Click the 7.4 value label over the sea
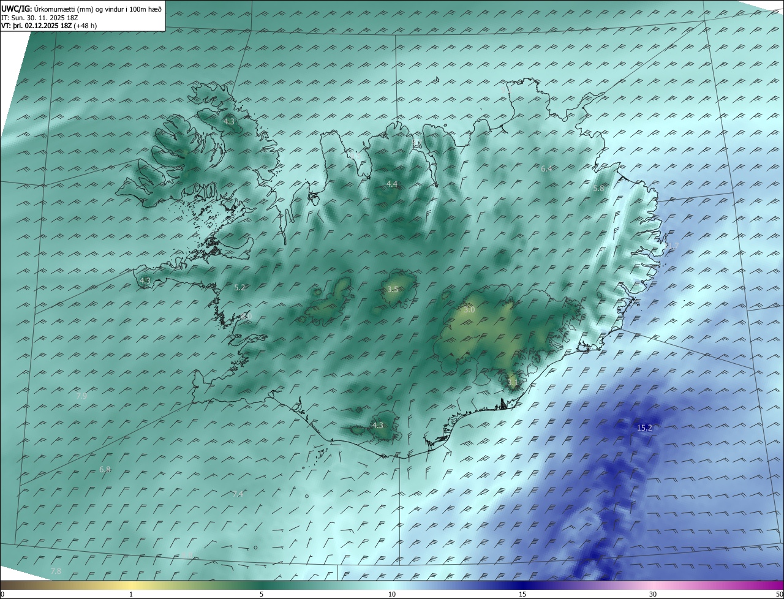Screen dimensions: 784x599 tap(238, 494)
